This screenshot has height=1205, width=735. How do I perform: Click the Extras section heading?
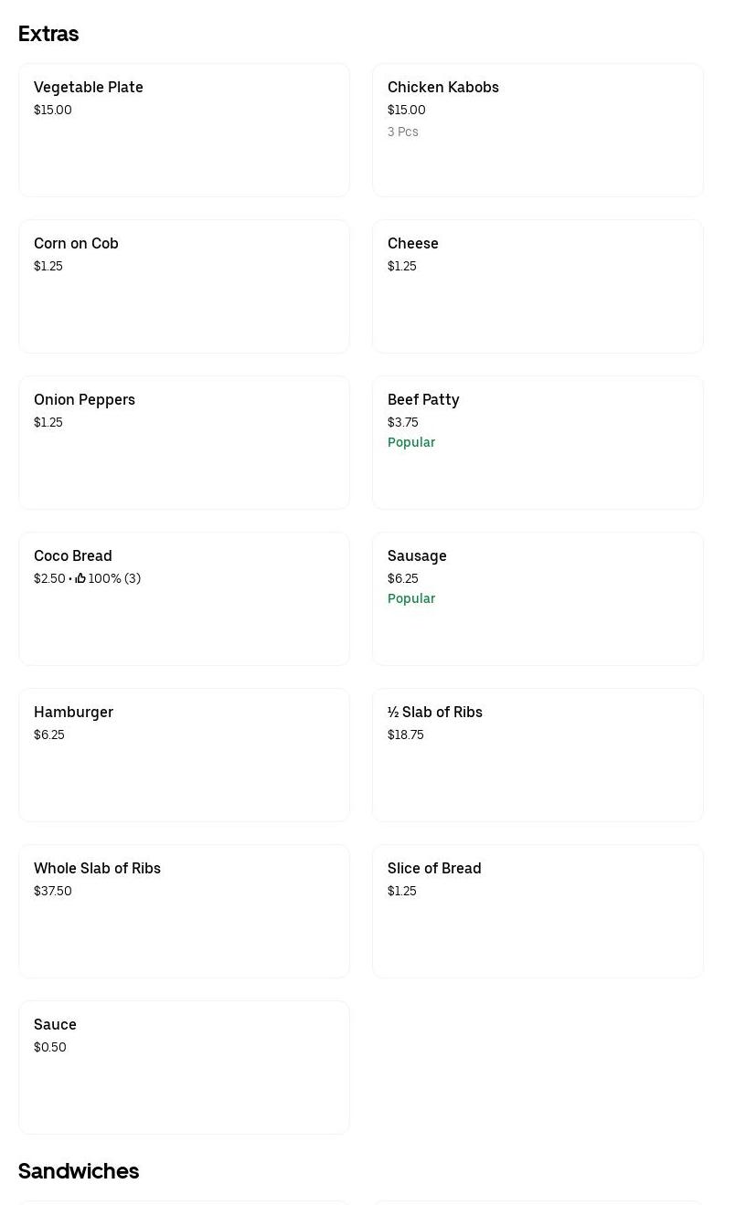[x=48, y=34]
